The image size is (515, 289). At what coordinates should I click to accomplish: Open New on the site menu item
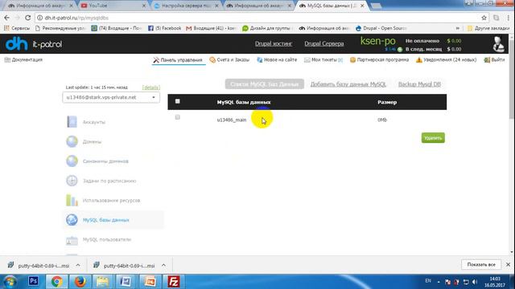coord(277,60)
